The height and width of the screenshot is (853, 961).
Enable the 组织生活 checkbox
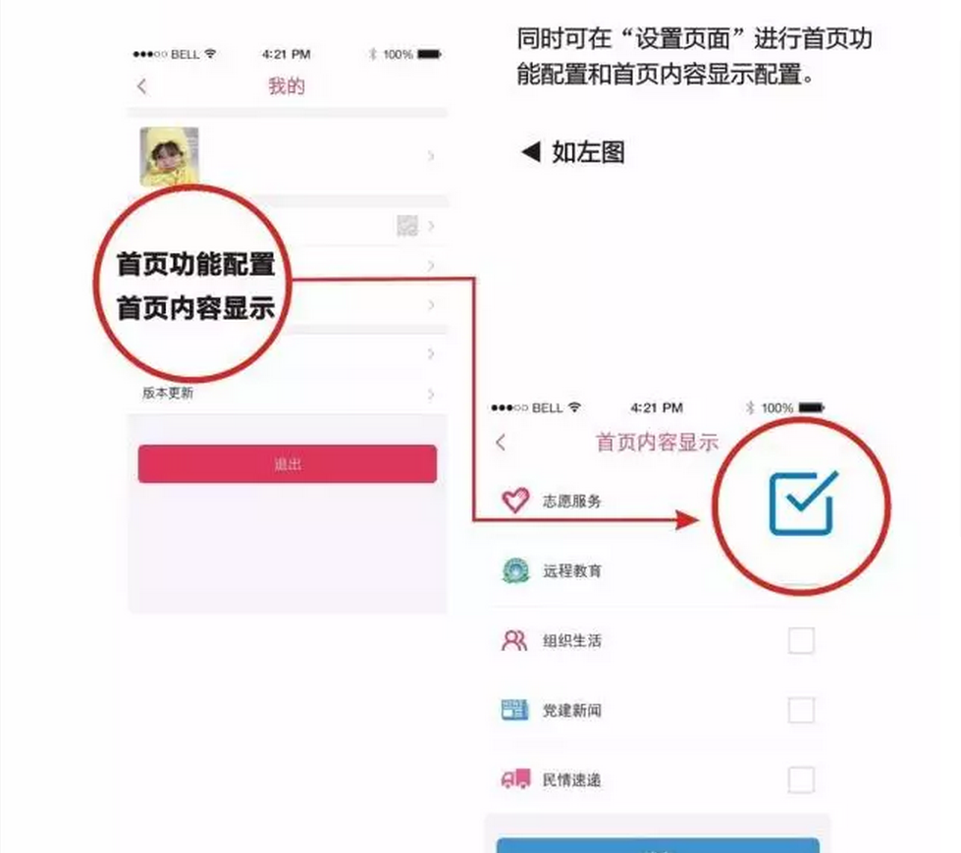coord(801,641)
